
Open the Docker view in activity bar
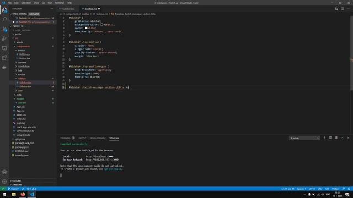(4, 67)
